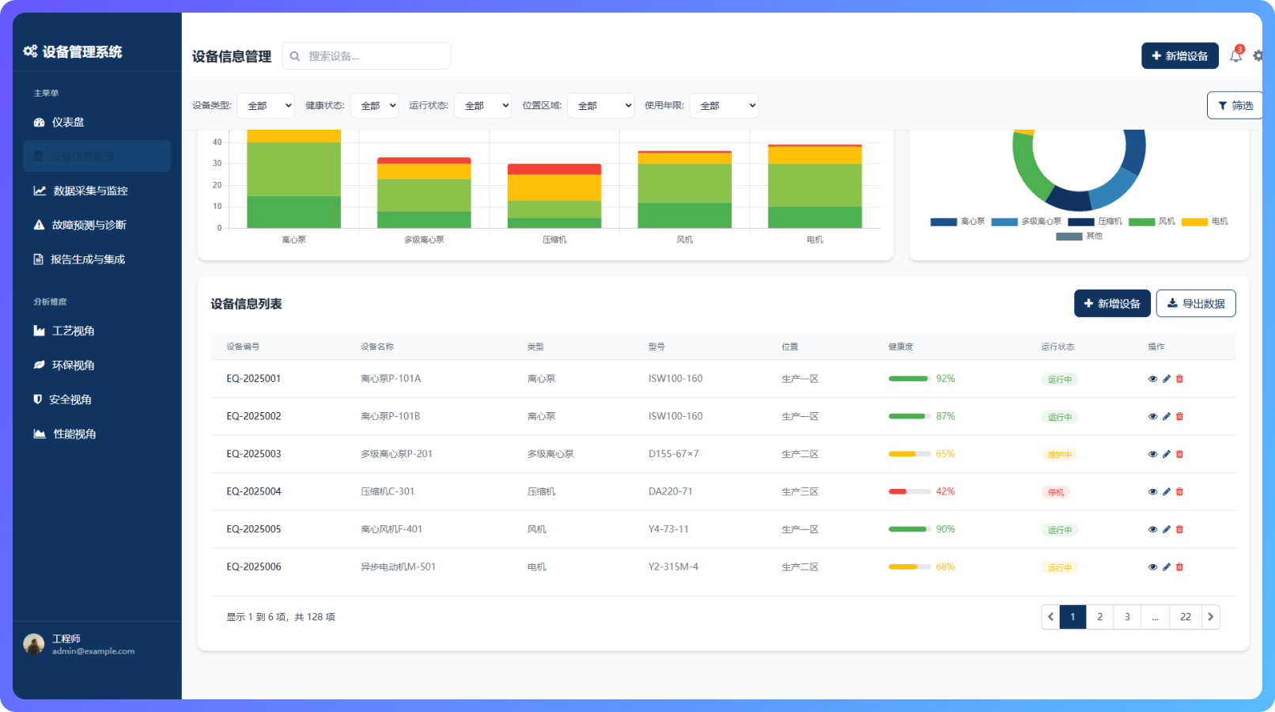
Task: Click the search magnifier icon
Action: coord(295,56)
